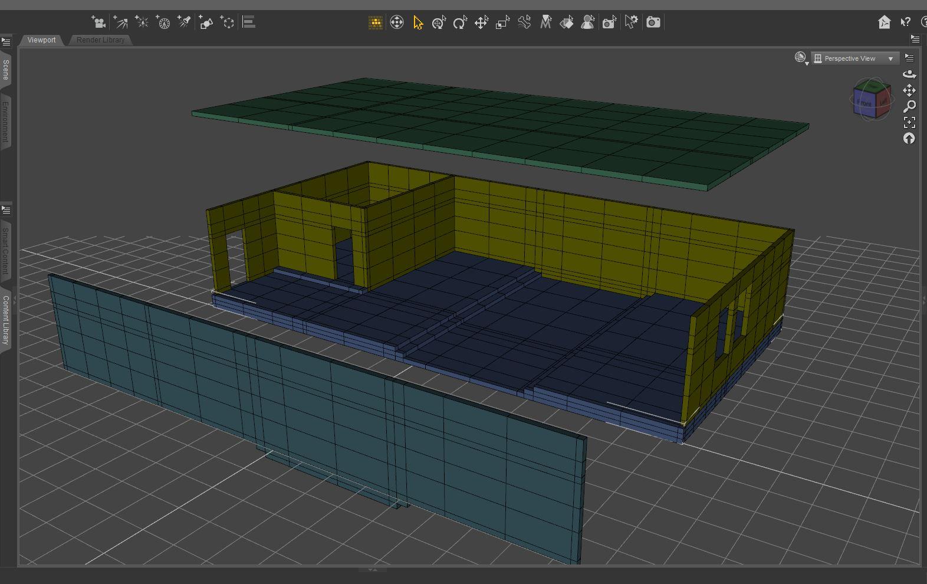
Task: Expand the draw style sphere menu
Action: coord(801,58)
